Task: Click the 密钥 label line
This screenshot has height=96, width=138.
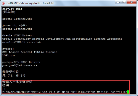Action: pos(6,85)
